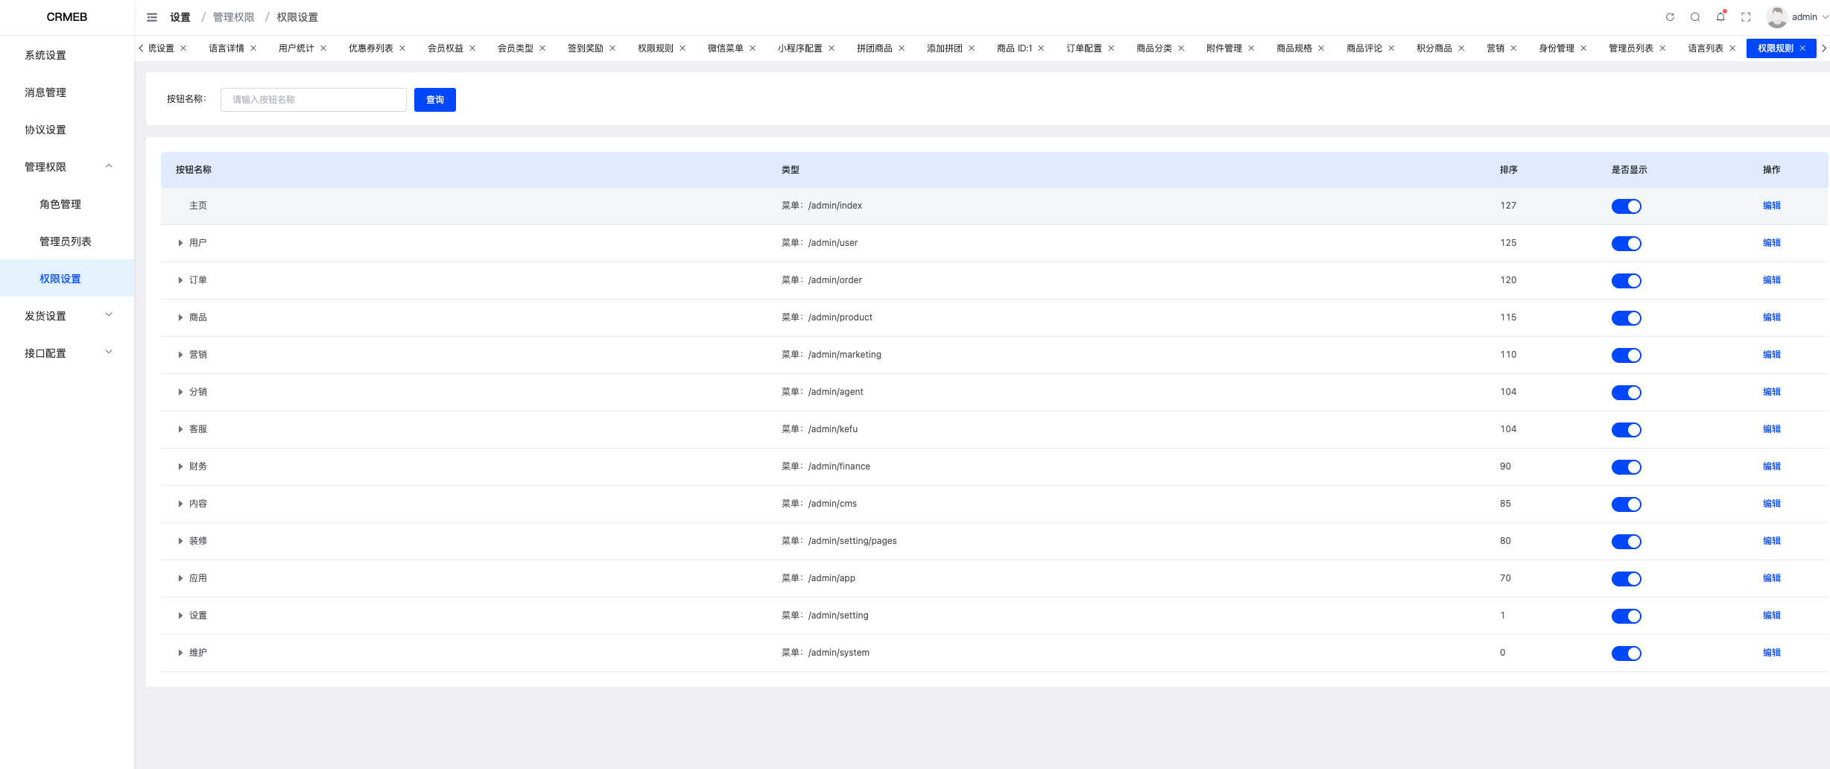Expand the 用户 menu row

tap(180, 243)
